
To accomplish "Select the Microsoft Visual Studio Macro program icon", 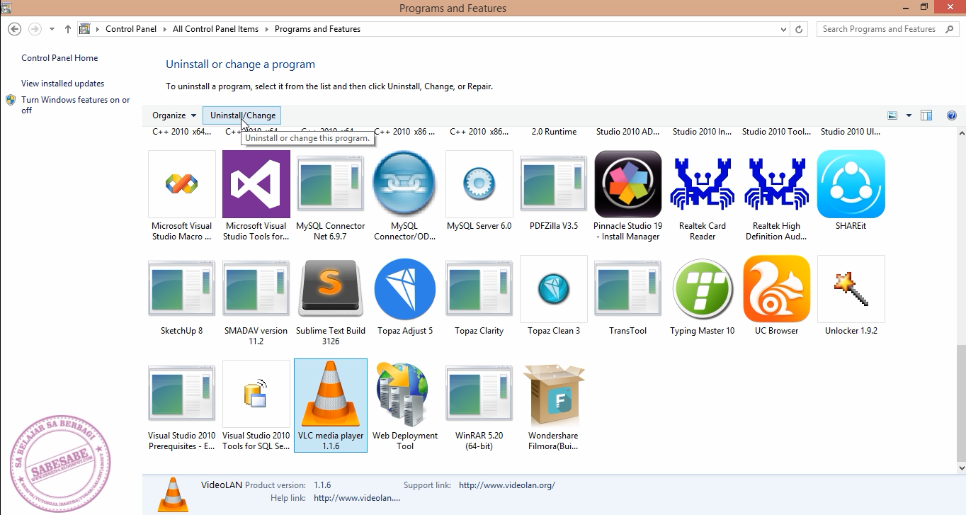I will click(182, 184).
